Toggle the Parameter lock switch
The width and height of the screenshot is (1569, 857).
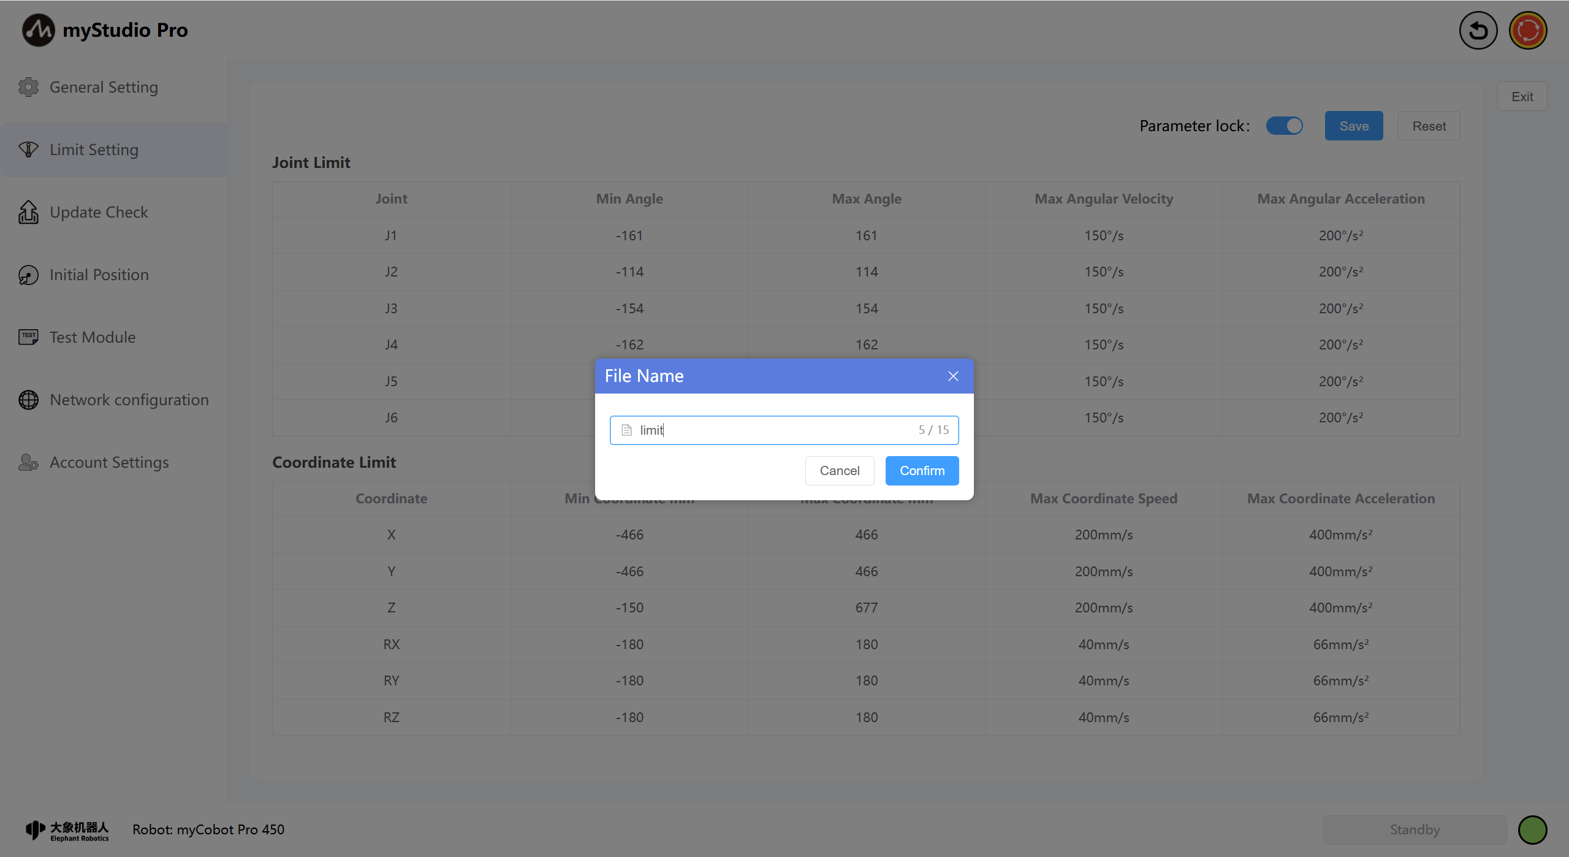click(1285, 126)
